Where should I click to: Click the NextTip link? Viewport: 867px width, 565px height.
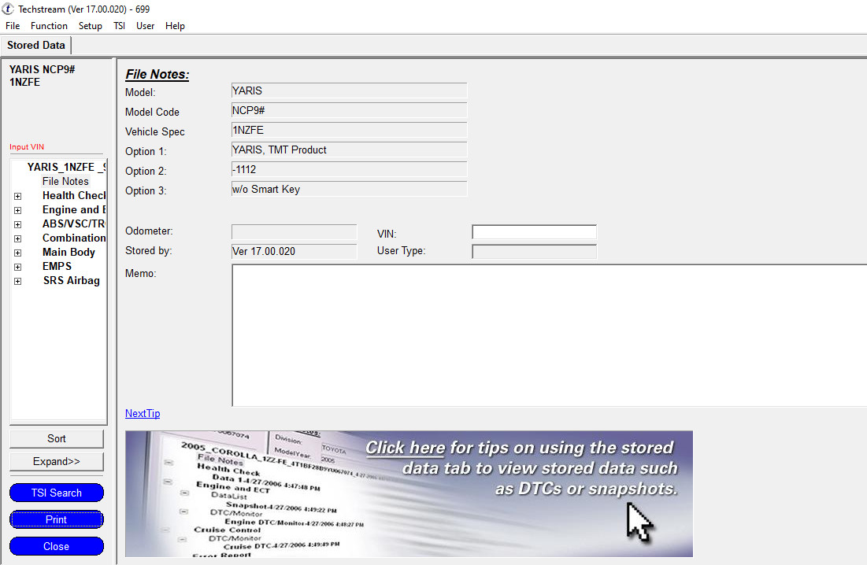[143, 414]
